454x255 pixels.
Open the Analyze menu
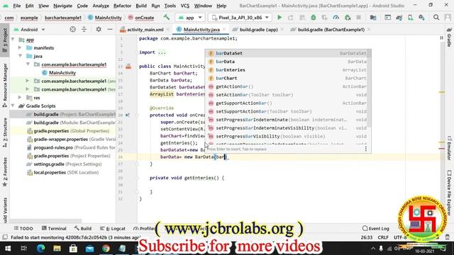click(101, 6)
